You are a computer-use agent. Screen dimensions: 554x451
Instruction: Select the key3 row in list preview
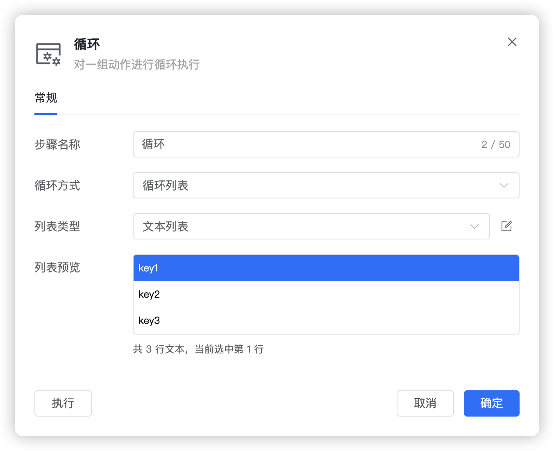tap(326, 321)
